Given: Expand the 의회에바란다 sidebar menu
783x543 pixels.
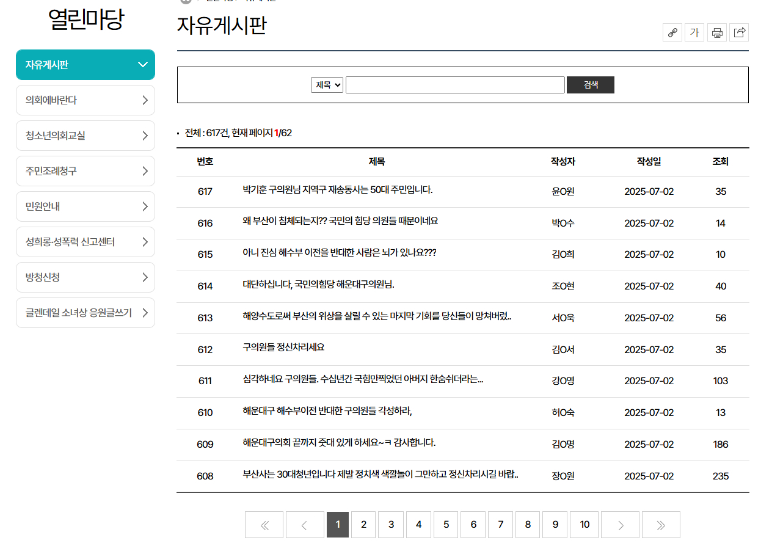Looking at the screenshot, I should coord(86,100).
